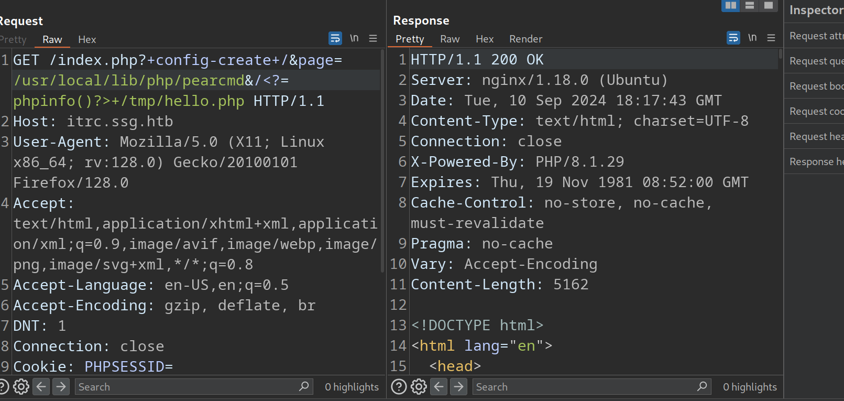Open search settings gear in Response panel
Image resolution: width=844 pixels, height=401 pixels.
click(419, 387)
